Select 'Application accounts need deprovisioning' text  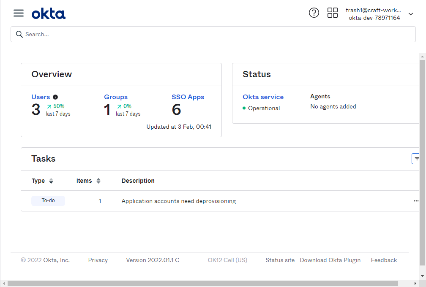point(178,201)
